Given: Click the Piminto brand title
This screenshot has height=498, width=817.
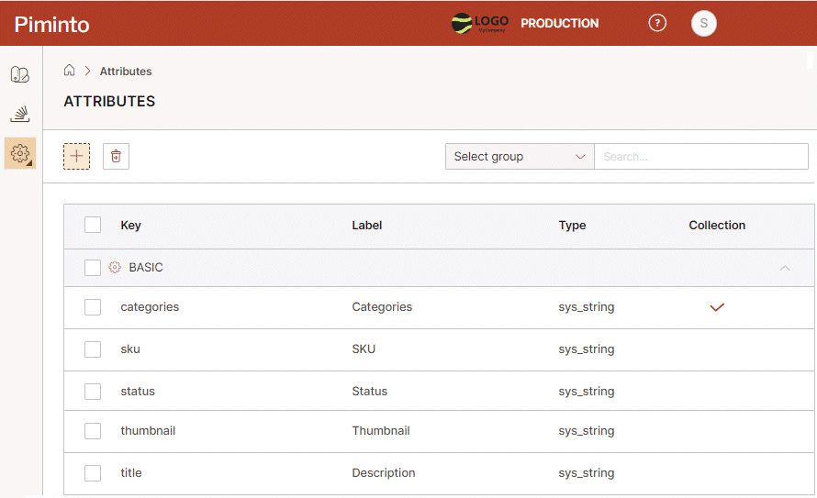Looking at the screenshot, I should click(52, 25).
